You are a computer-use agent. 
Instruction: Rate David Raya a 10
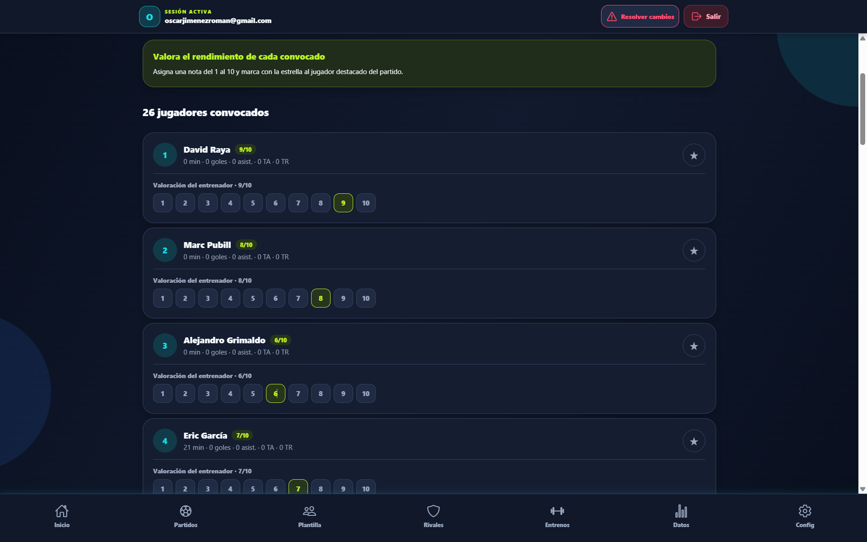[366, 203]
